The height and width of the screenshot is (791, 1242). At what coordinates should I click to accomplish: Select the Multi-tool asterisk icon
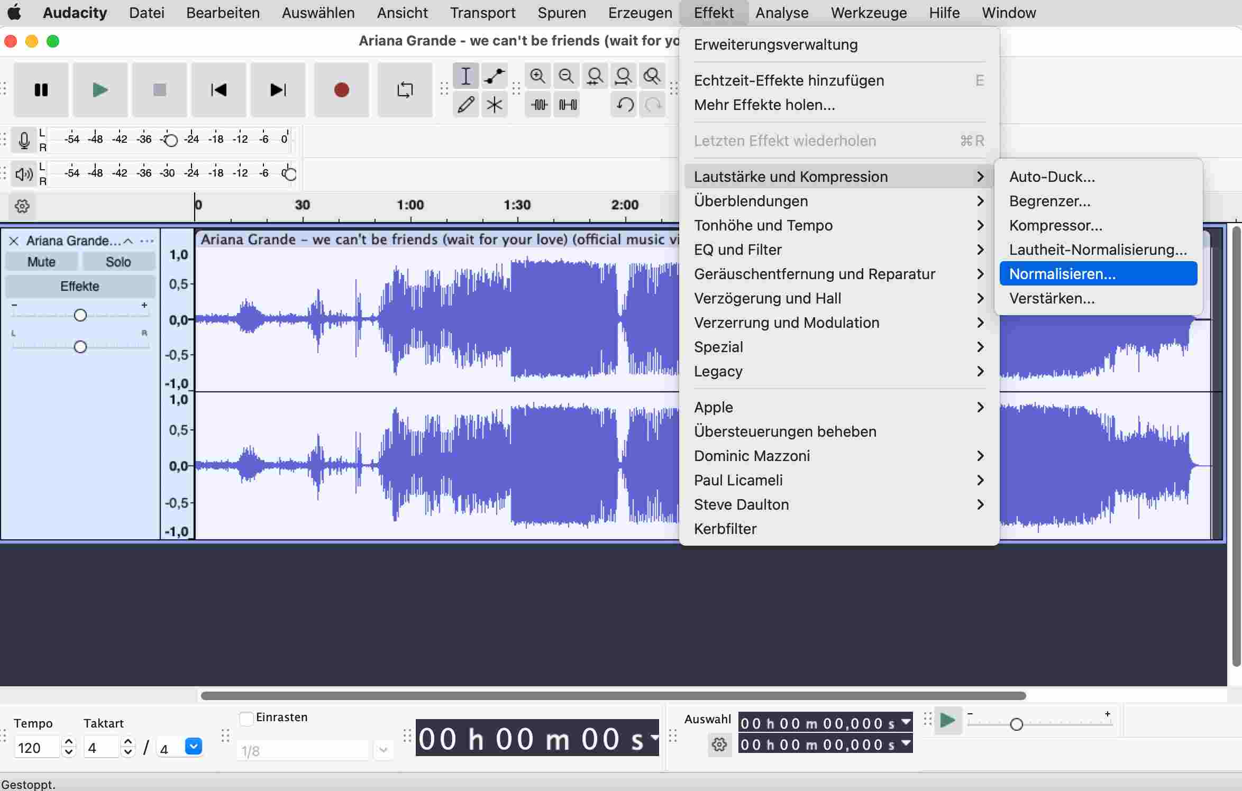pos(494,105)
